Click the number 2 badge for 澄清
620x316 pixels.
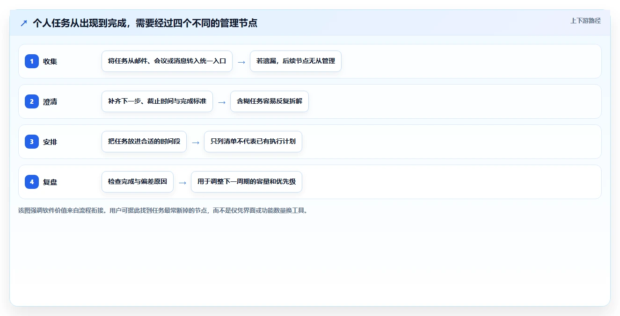coord(32,101)
